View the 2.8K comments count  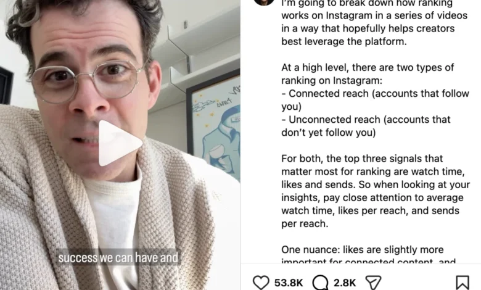pos(345,283)
